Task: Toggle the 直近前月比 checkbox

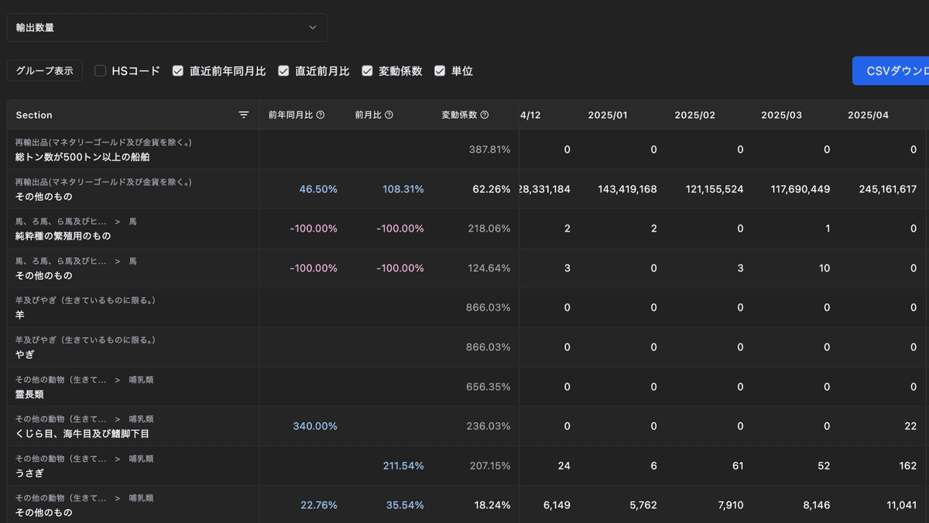Action: [283, 71]
